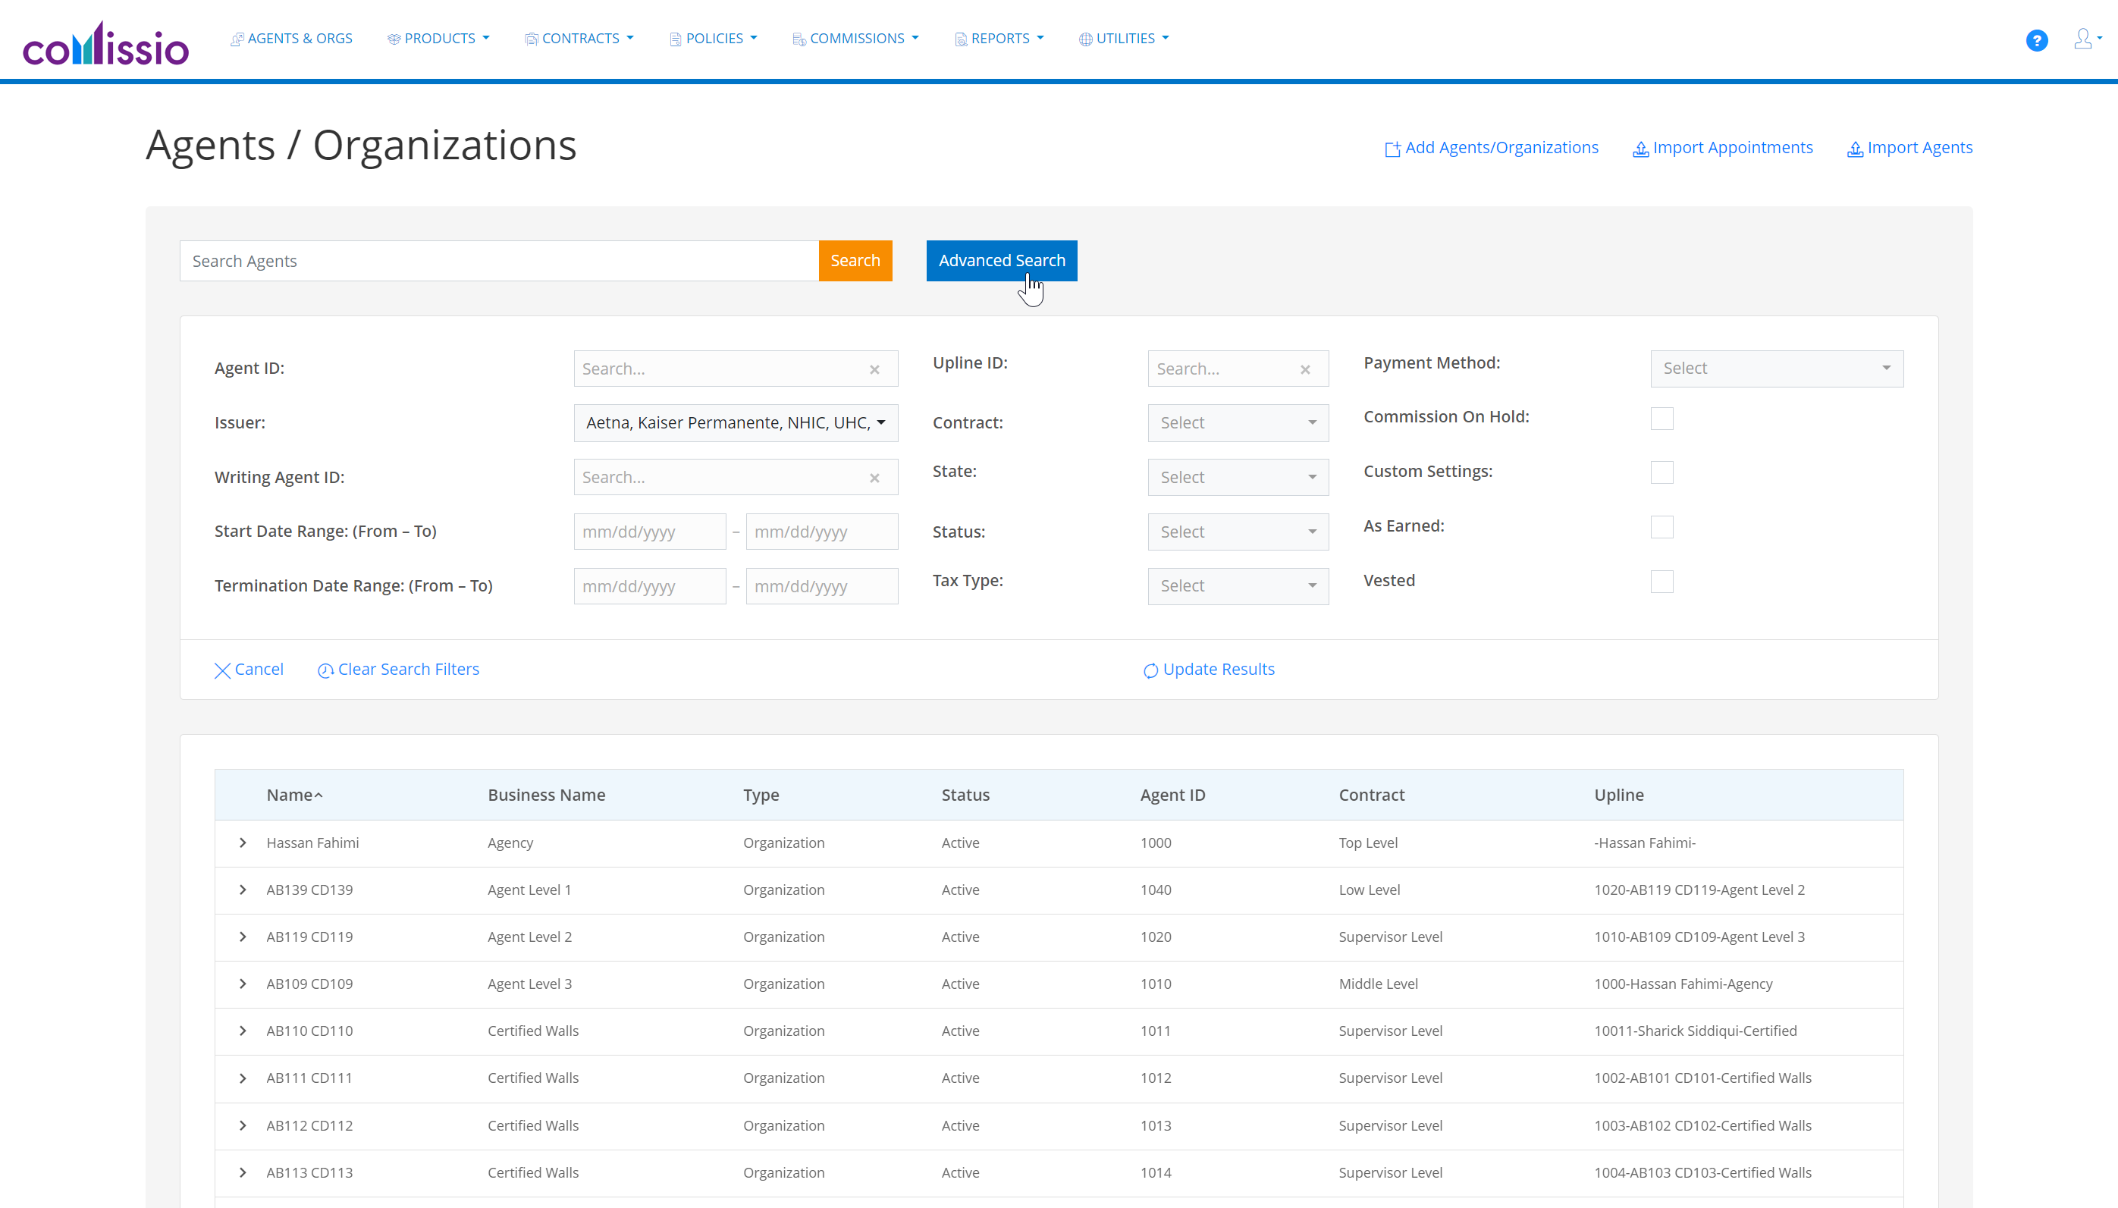The width and height of the screenshot is (2118, 1208).
Task: Clear the Writing Agent ID field with x
Action: point(874,478)
